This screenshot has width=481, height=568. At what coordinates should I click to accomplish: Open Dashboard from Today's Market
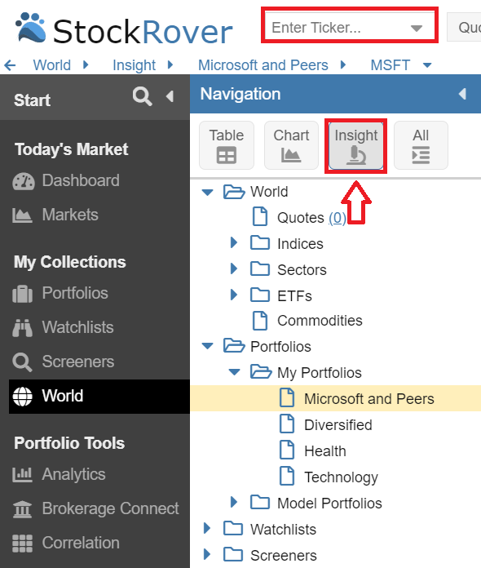click(66, 180)
